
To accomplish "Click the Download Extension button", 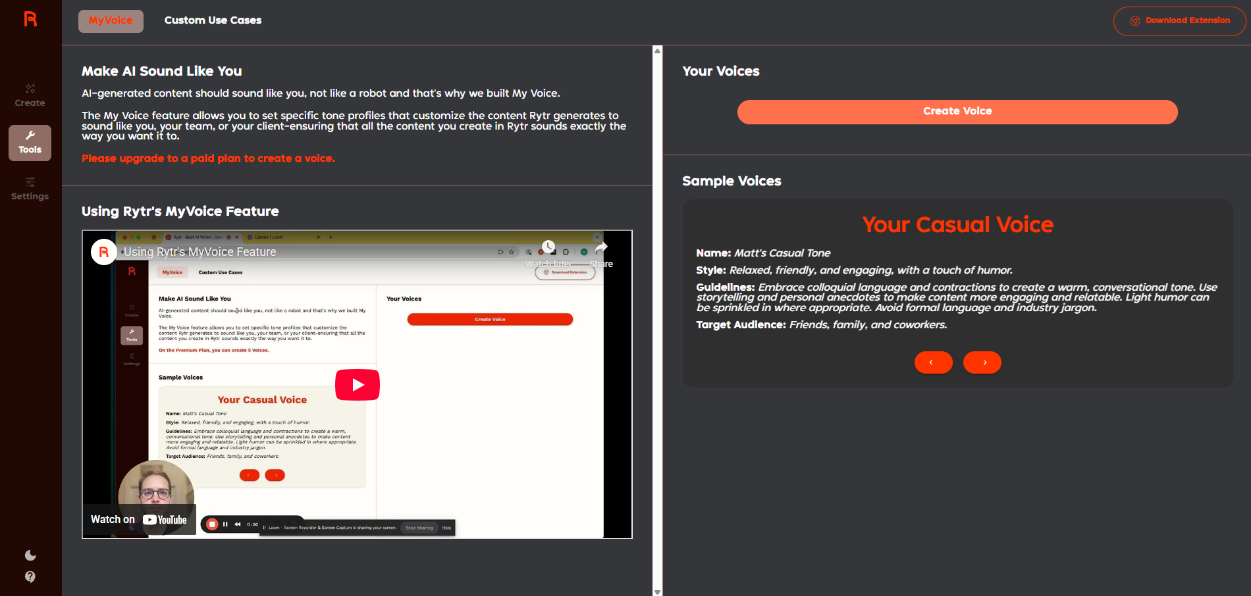I will (x=1179, y=20).
